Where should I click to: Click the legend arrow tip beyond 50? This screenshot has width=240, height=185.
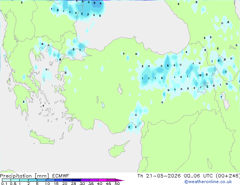(x=120, y=180)
